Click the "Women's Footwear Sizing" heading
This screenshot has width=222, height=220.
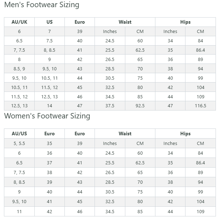47,116
